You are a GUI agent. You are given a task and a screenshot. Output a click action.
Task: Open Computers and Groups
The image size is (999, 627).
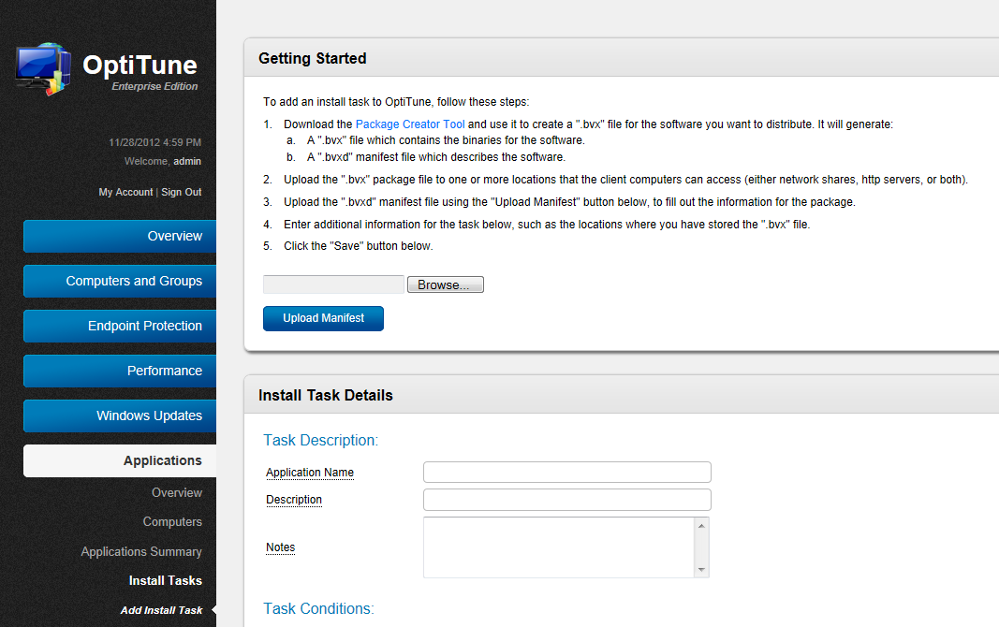(x=119, y=281)
